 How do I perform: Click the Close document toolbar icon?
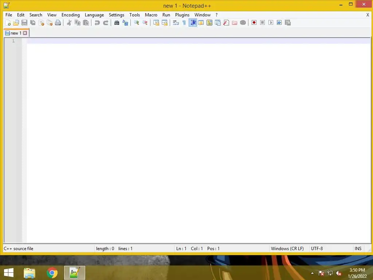(41, 23)
